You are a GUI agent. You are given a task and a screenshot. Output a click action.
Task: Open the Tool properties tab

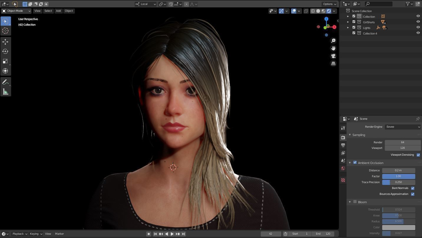343,128
